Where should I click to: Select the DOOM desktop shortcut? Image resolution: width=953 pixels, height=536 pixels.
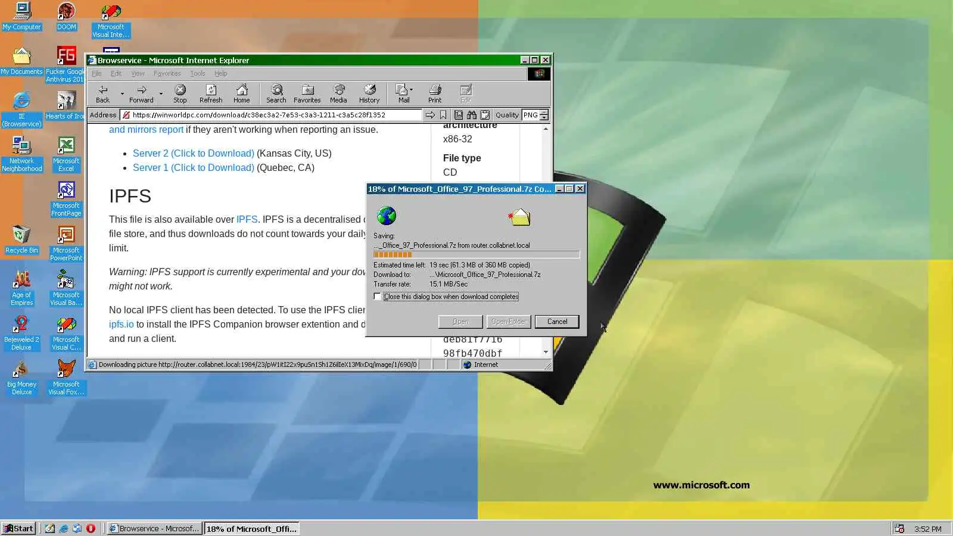(66, 16)
